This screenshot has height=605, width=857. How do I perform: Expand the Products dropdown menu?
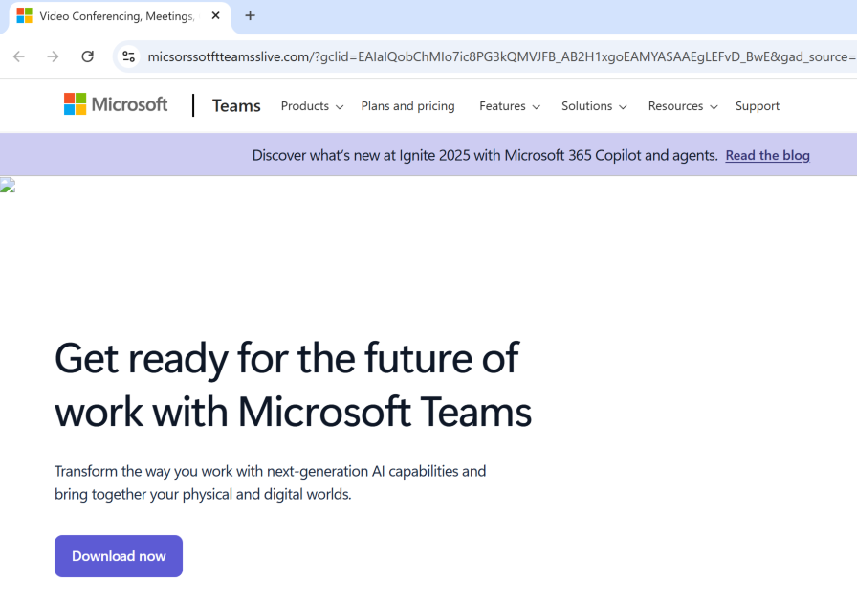[x=312, y=106]
